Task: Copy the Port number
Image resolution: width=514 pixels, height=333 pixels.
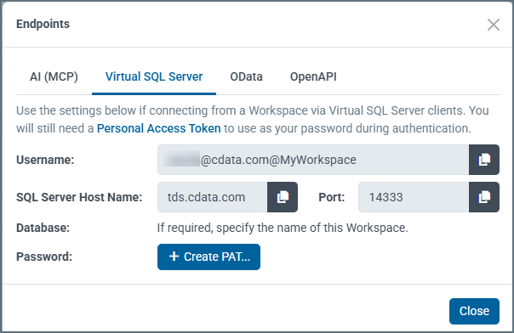Action: pyautogui.click(x=484, y=197)
